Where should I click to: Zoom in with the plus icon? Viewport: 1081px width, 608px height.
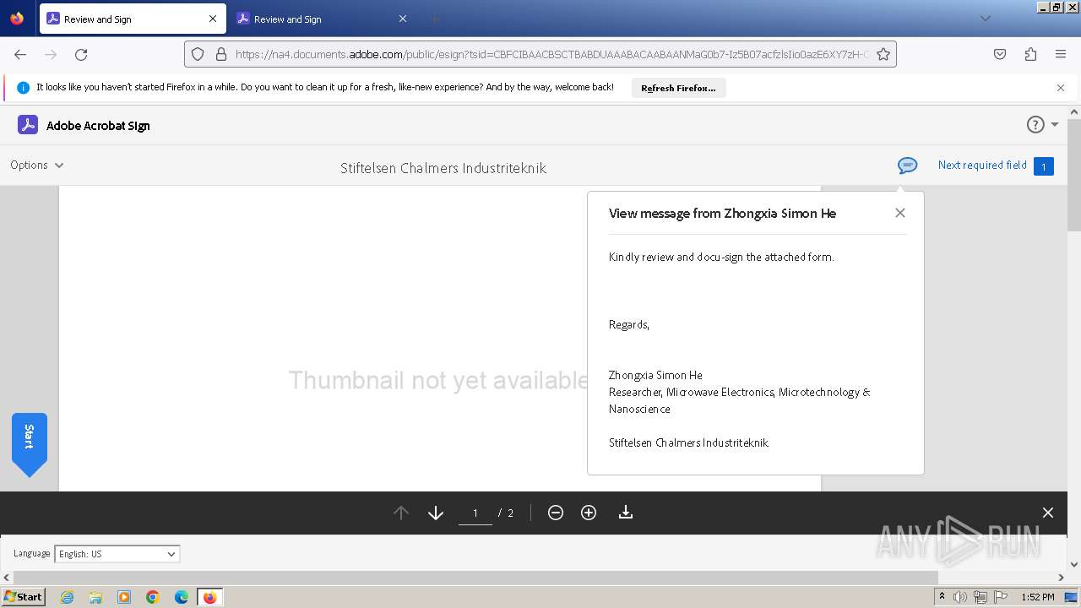[x=589, y=513]
